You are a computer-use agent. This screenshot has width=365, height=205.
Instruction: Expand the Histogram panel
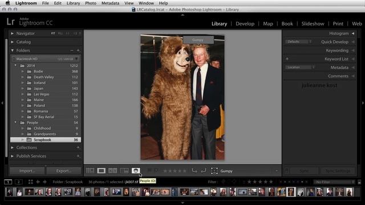click(x=353, y=34)
